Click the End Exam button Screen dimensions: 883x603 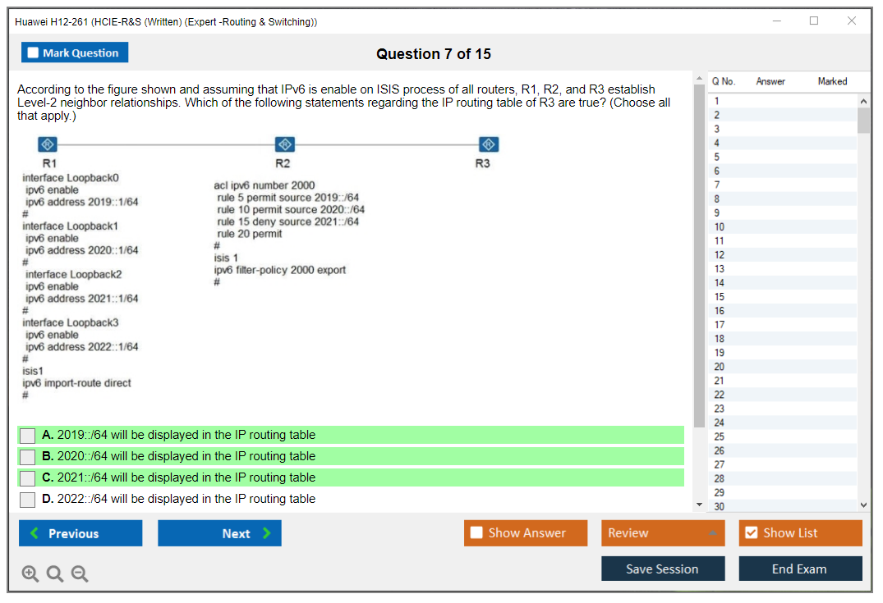pos(800,569)
